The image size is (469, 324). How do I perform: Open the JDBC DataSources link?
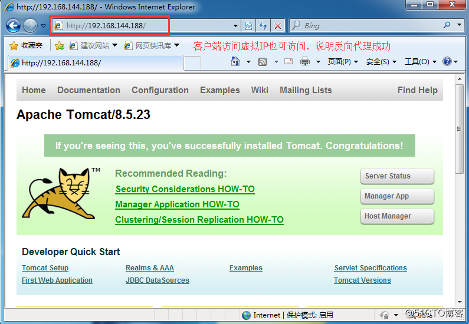(x=158, y=280)
